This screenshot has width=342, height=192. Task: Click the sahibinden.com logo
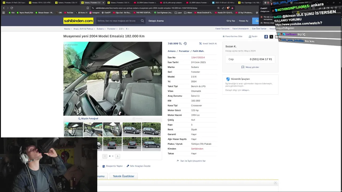click(x=78, y=21)
